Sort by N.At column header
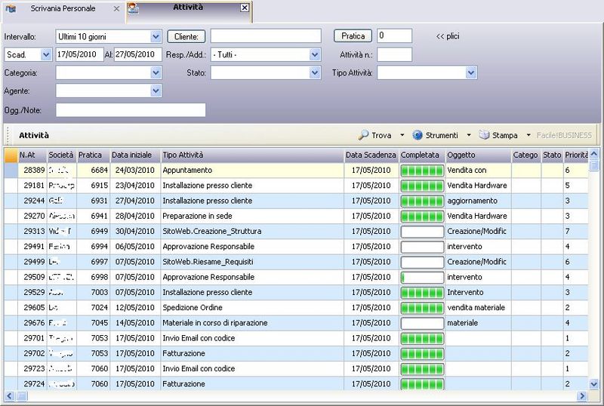The width and height of the screenshot is (604, 406). click(x=32, y=155)
